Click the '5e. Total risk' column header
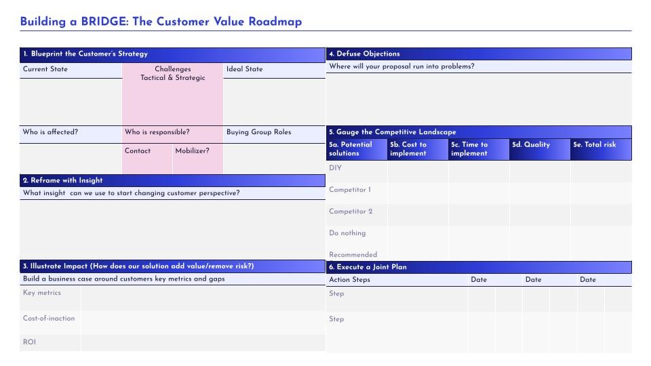 pos(601,149)
